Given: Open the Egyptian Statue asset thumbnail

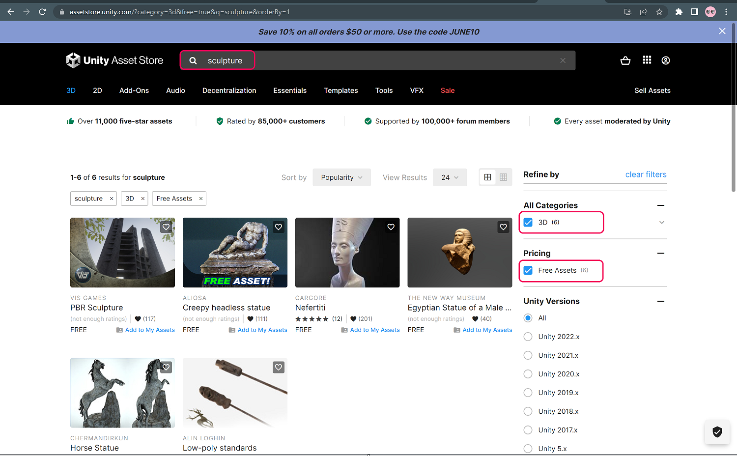Looking at the screenshot, I should [459, 253].
